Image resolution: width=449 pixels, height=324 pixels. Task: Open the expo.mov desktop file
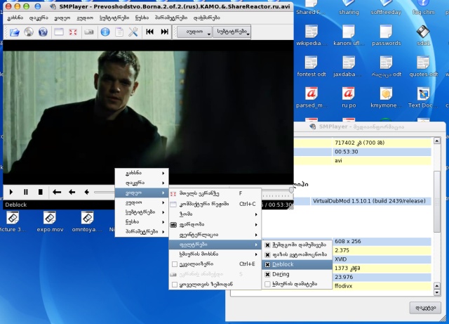50,221
